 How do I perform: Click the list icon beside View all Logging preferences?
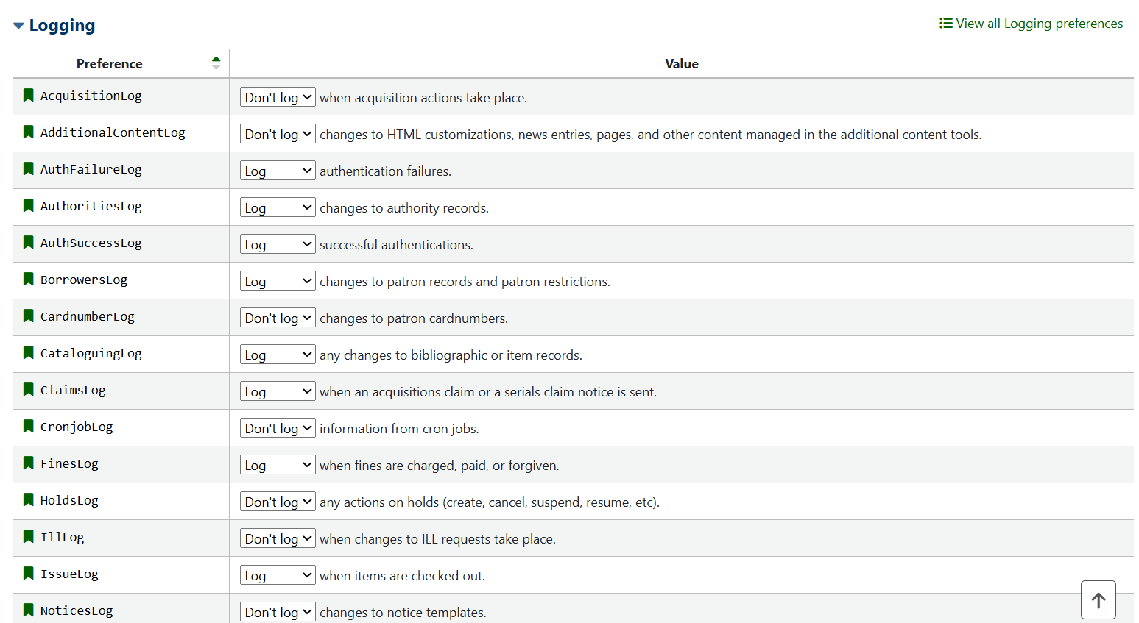(x=946, y=24)
